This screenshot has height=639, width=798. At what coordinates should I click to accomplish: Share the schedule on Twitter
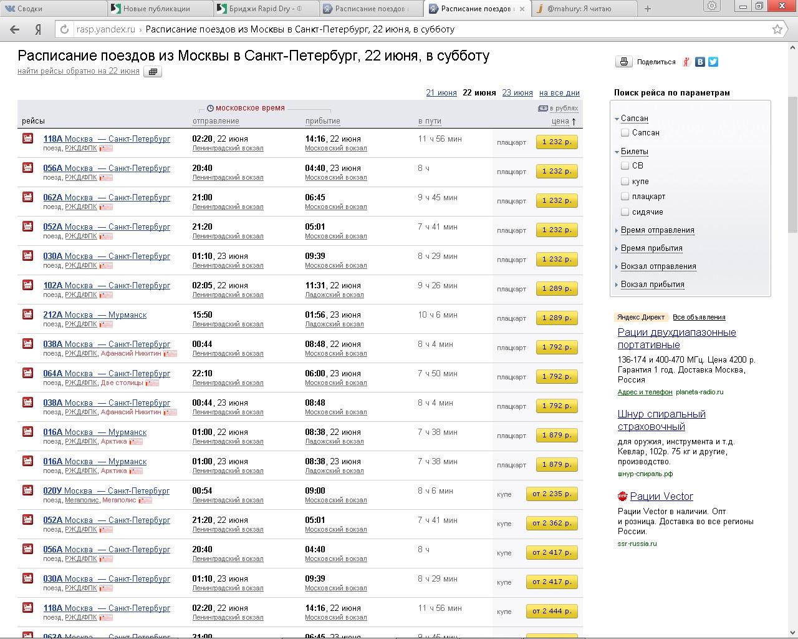(x=713, y=62)
